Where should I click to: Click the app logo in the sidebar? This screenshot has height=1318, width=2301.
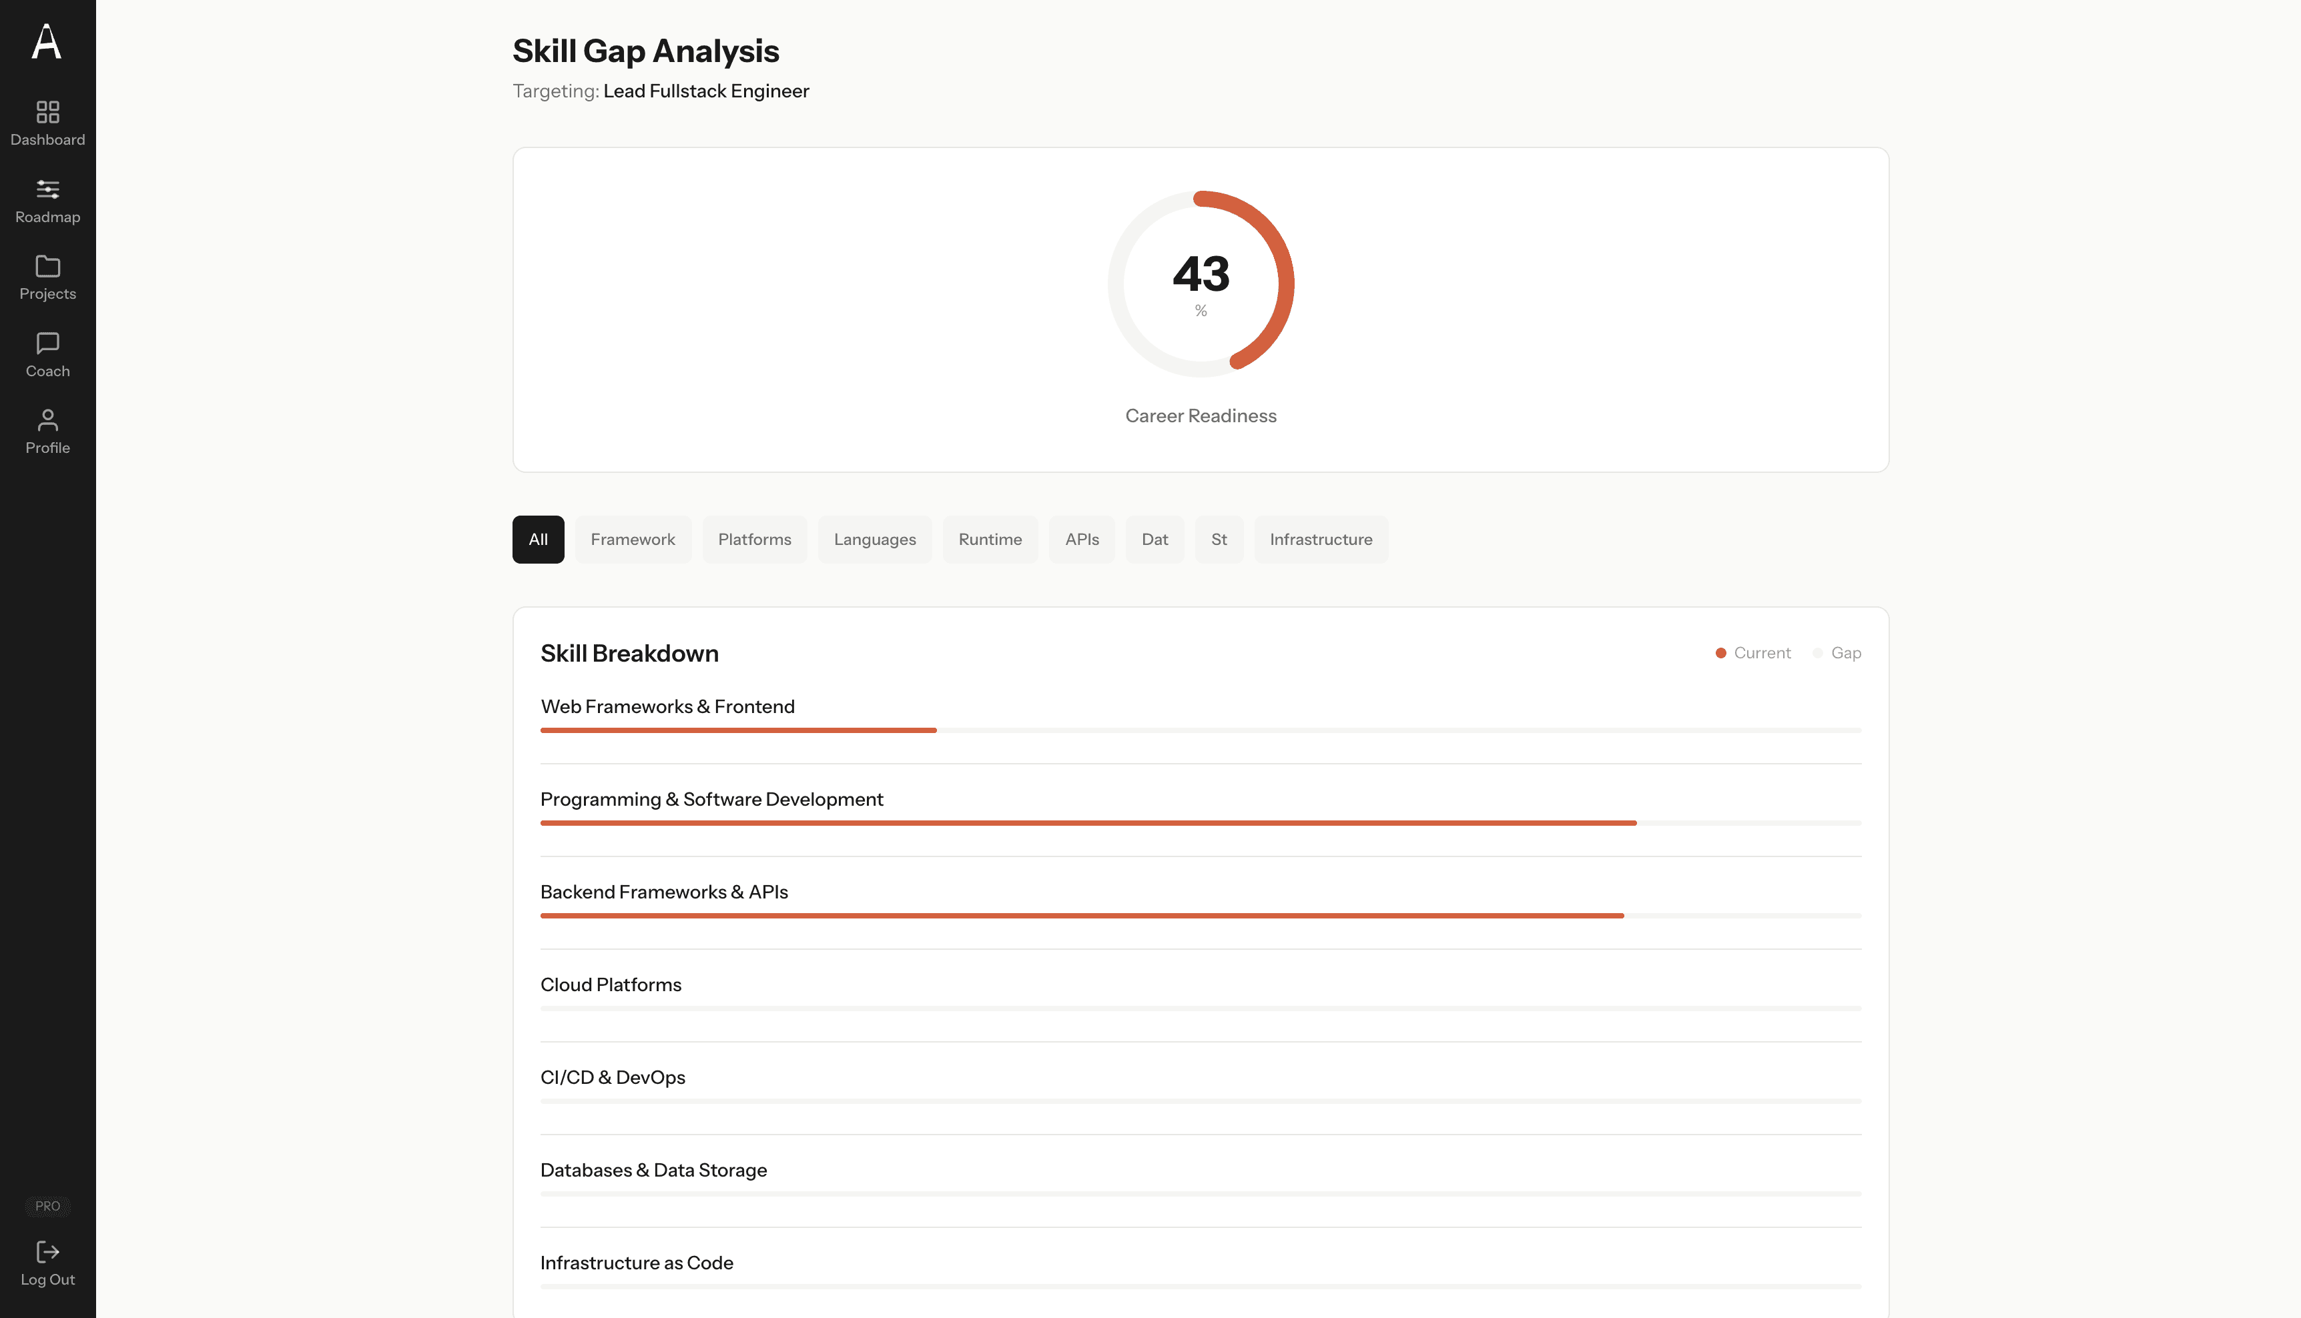[x=47, y=41]
